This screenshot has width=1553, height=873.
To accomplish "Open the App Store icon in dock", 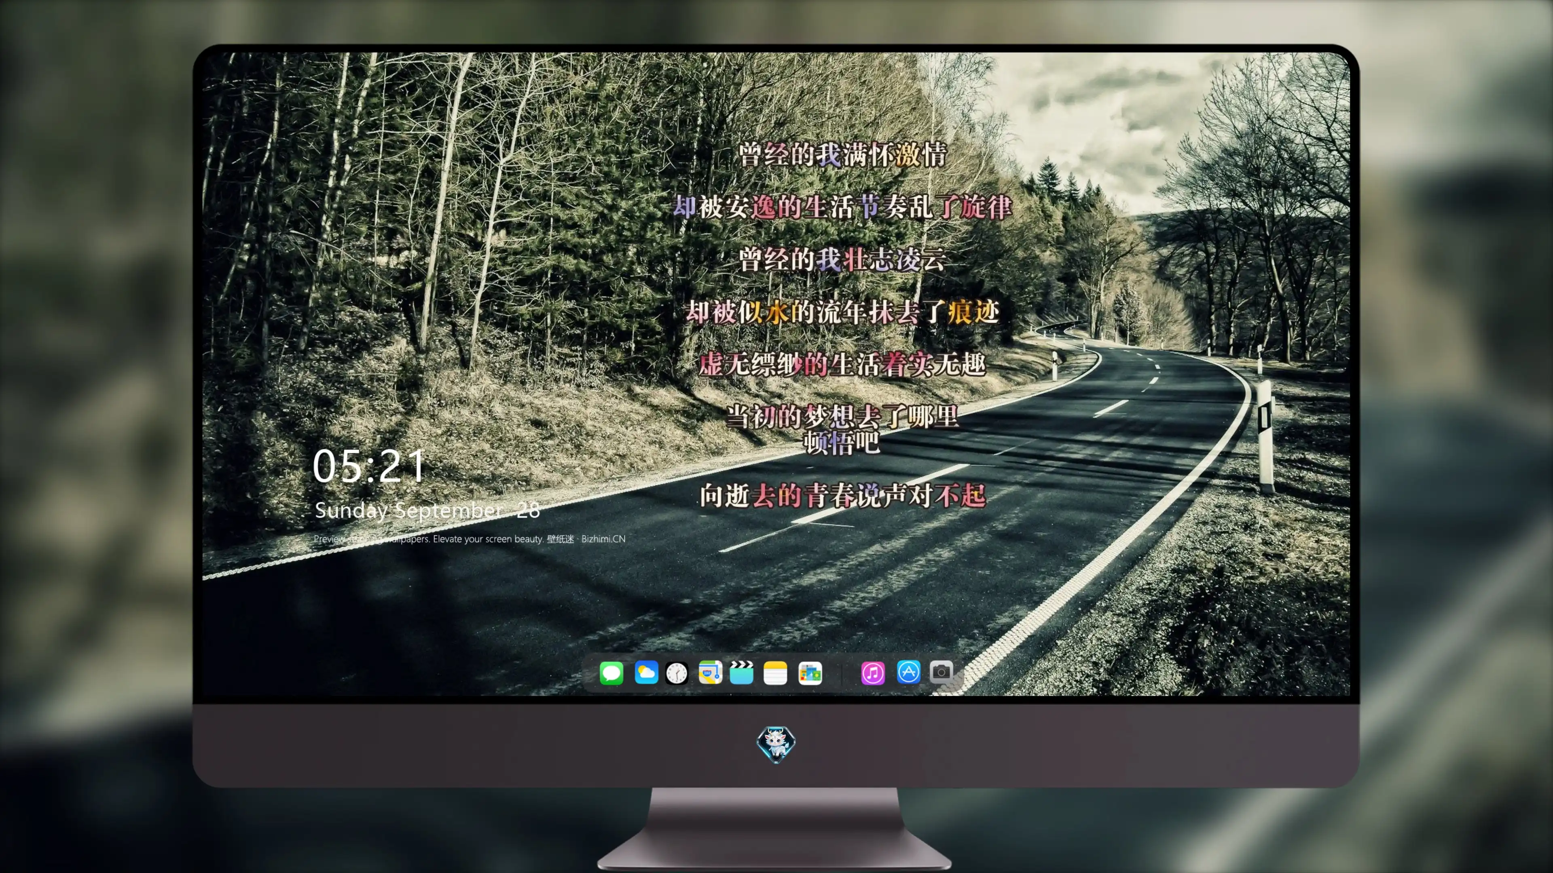I will pos(908,672).
